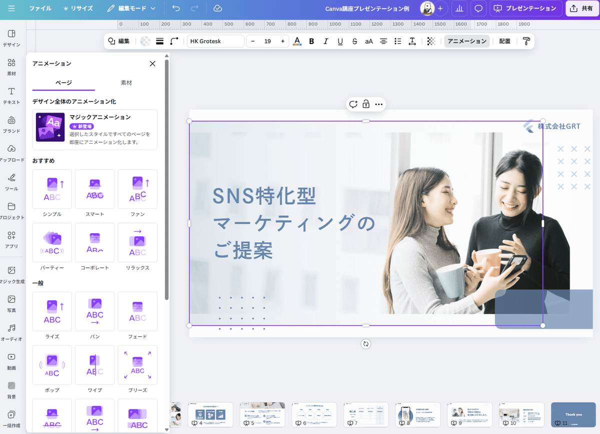Viewport: 600px width, 434px height.
Task: Open the 配置 position panel
Action: (x=504, y=42)
